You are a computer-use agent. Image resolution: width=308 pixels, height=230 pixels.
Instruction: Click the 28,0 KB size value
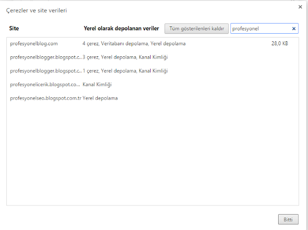[280, 44]
